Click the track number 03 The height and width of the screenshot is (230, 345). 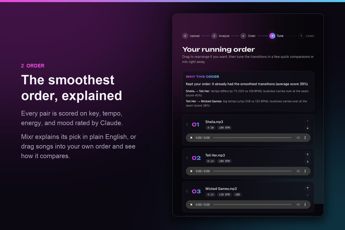[x=196, y=191]
